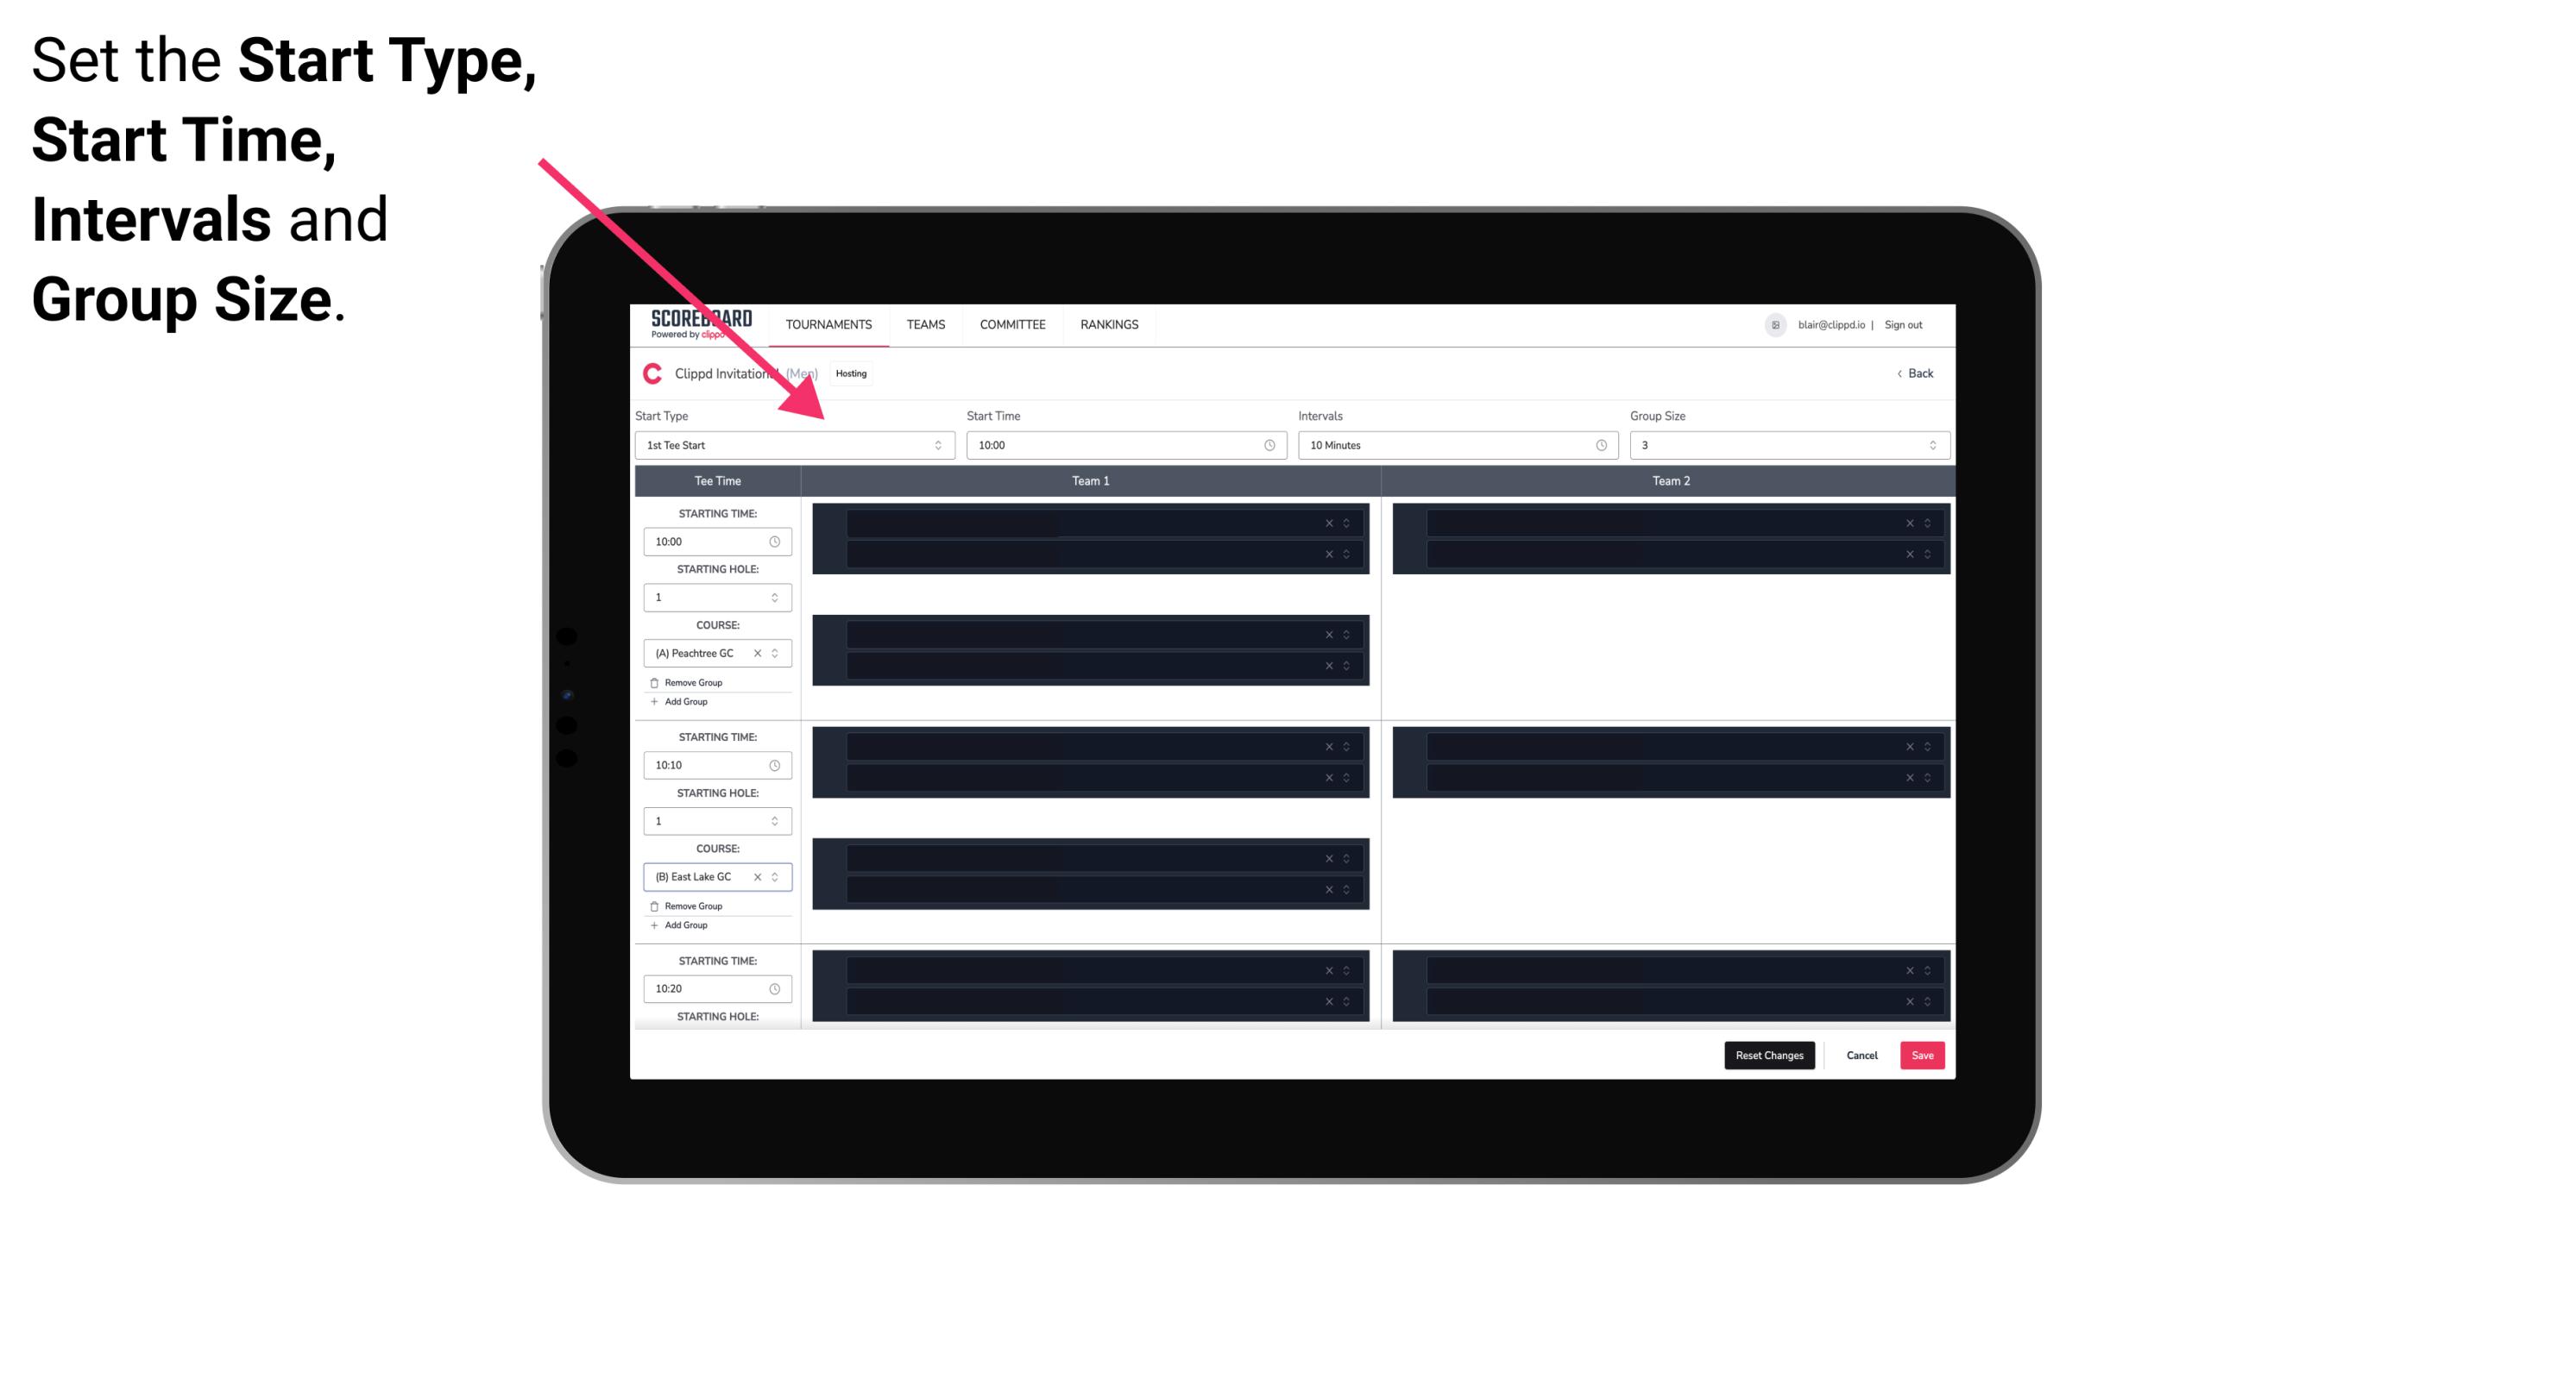Click the Save button

pyautogui.click(x=1923, y=1054)
